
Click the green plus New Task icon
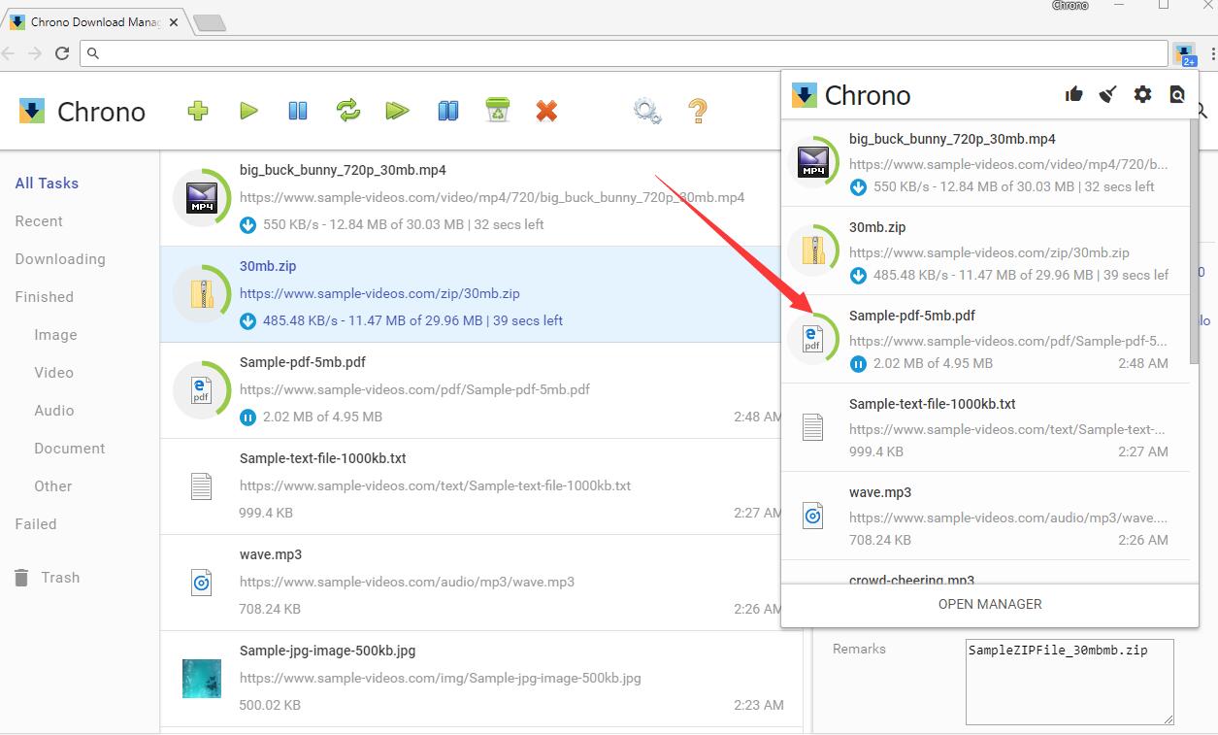tap(198, 111)
